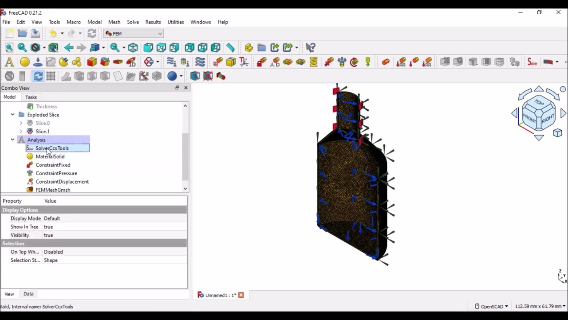The width and height of the screenshot is (568, 320).
Task: Click the back navigation arrow icon
Action: [68, 48]
